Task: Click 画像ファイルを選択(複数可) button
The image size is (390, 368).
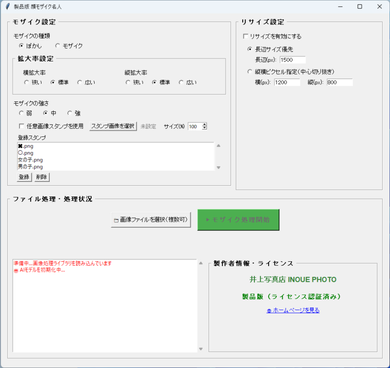Action: [x=150, y=220]
